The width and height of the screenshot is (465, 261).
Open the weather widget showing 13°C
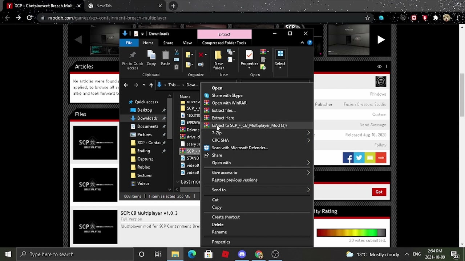tap(372, 254)
